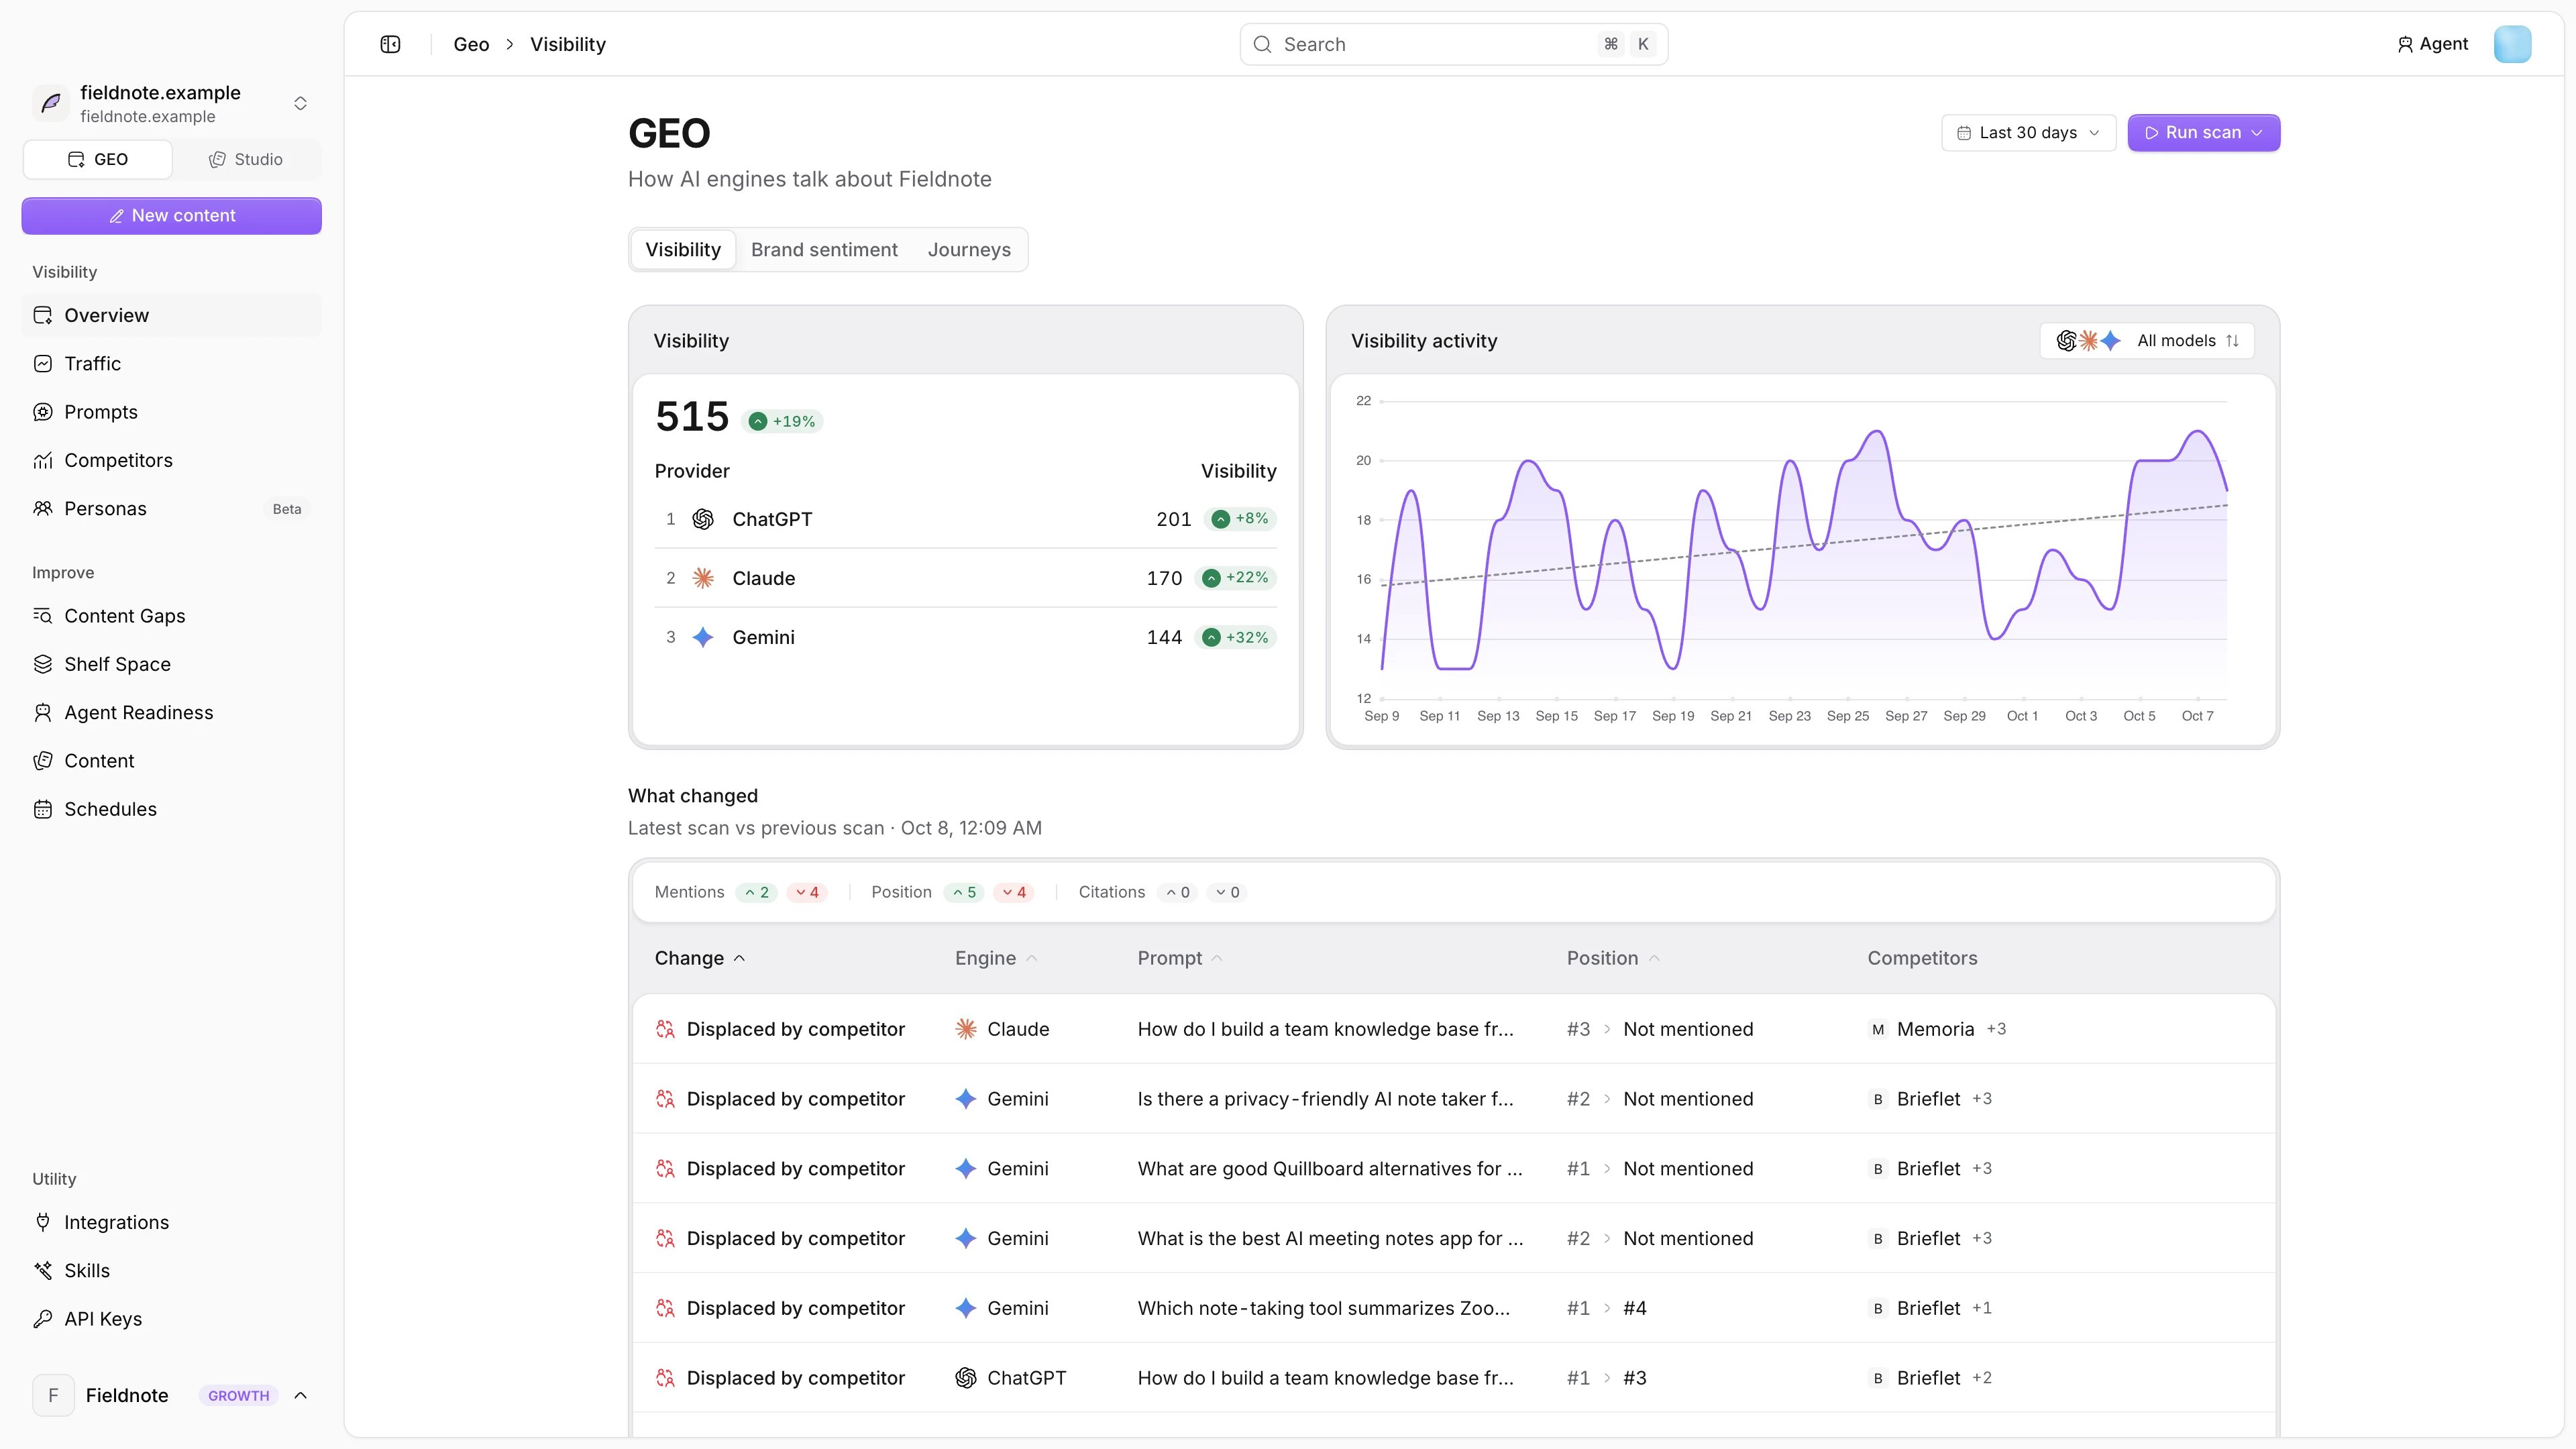Viewport: 2576px width, 1449px height.
Task: Open the All models selector
Action: (x=2146, y=341)
